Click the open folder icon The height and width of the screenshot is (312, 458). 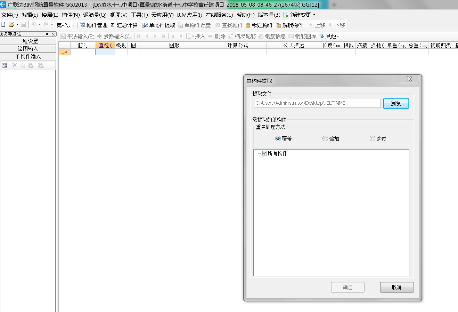[x=11, y=25]
